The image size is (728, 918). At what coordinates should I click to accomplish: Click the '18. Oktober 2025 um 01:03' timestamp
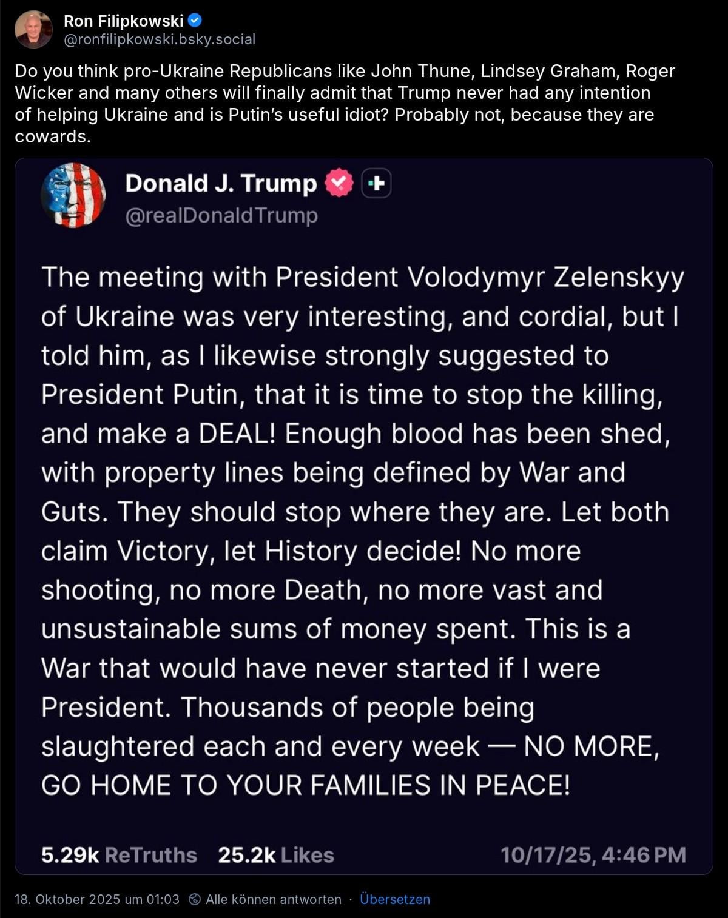coord(97,899)
